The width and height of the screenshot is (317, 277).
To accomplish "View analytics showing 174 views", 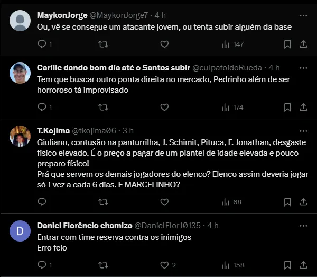I will [232, 107].
